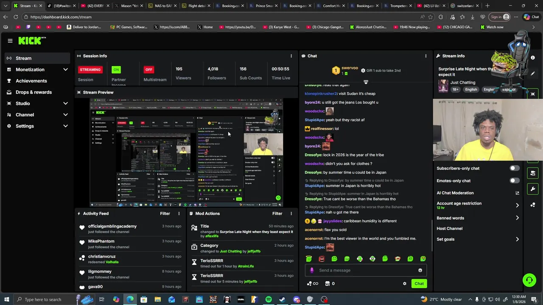Screen dimensions: 543x305
Task: Click browser Sign in button
Action: click(x=499, y=17)
